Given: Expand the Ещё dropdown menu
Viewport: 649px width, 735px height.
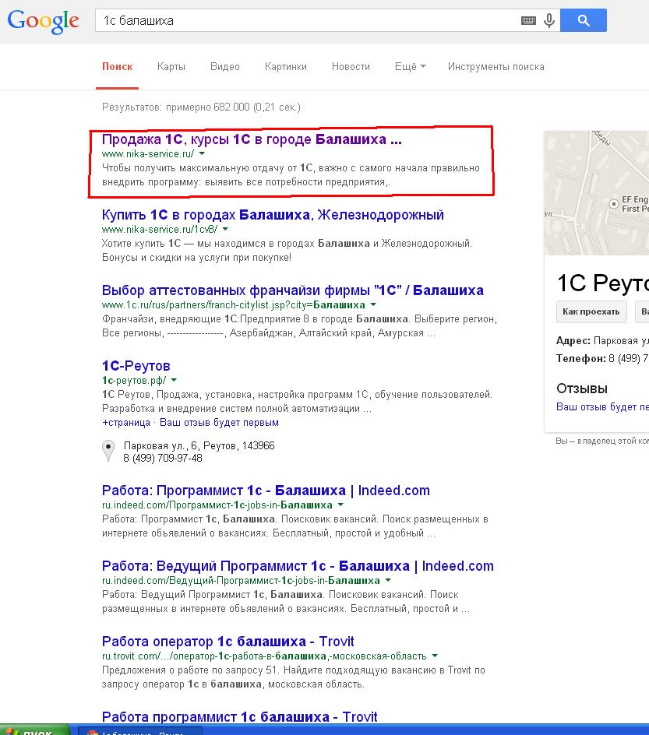Looking at the screenshot, I should pyautogui.click(x=411, y=66).
